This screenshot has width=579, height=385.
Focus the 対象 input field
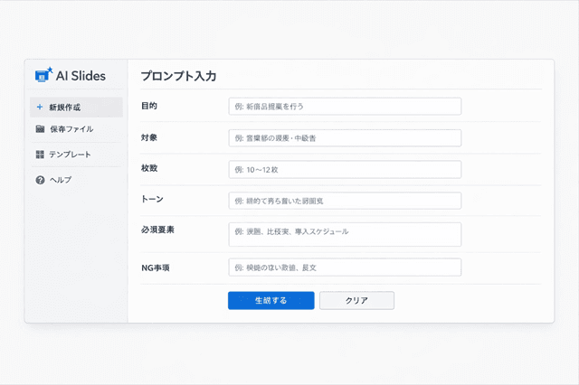[345, 138]
